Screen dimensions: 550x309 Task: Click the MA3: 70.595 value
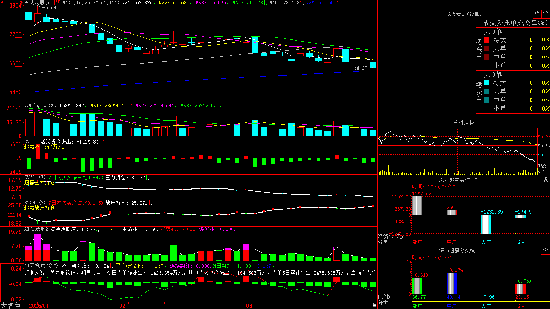pyautogui.click(x=212, y=3)
